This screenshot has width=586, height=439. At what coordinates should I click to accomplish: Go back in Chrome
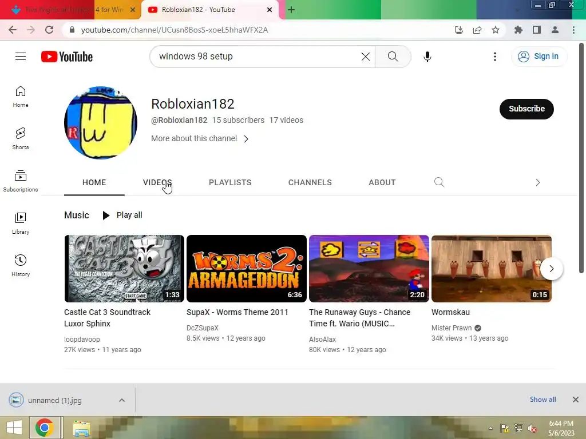click(13, 30)
